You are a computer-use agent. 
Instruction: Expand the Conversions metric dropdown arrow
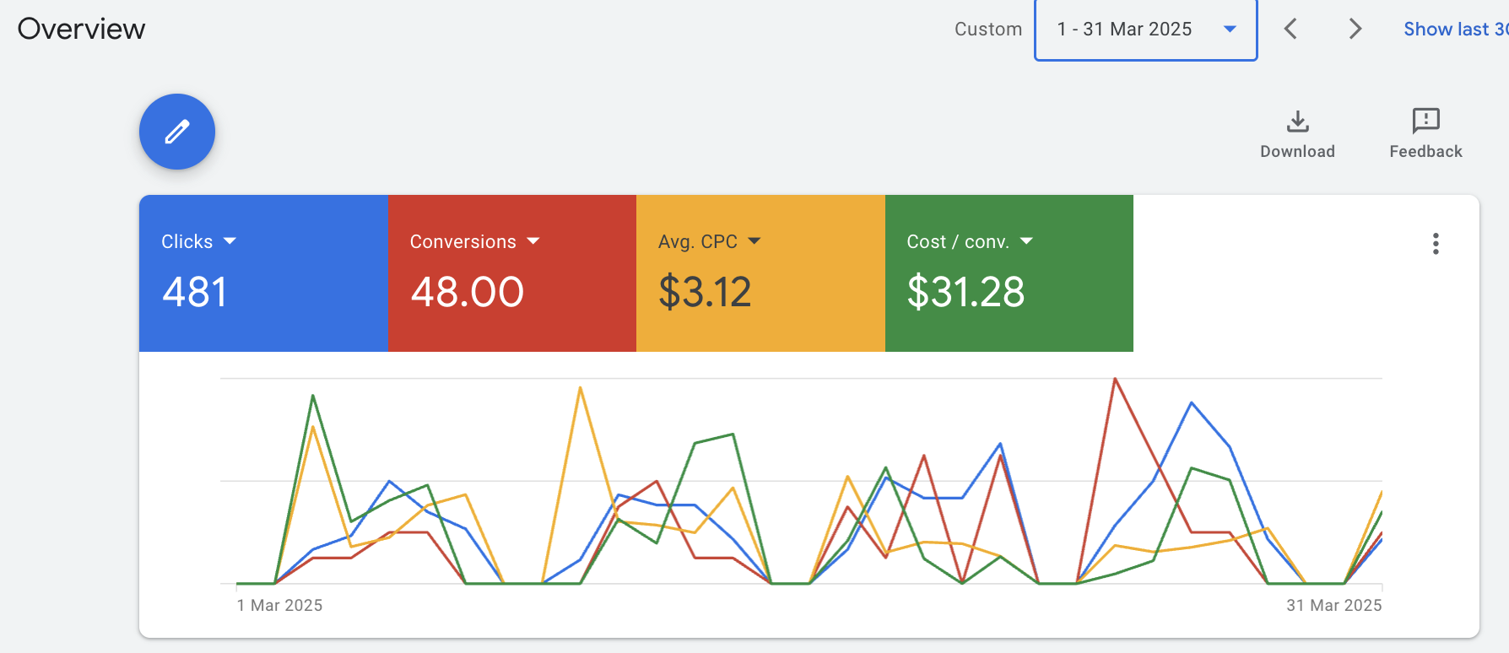click(x=533, y=241)
